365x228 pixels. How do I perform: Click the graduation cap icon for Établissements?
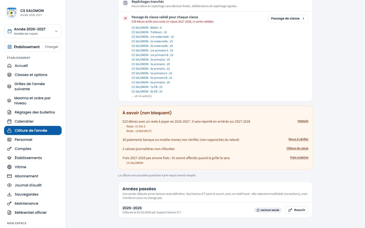coord(9,158)
